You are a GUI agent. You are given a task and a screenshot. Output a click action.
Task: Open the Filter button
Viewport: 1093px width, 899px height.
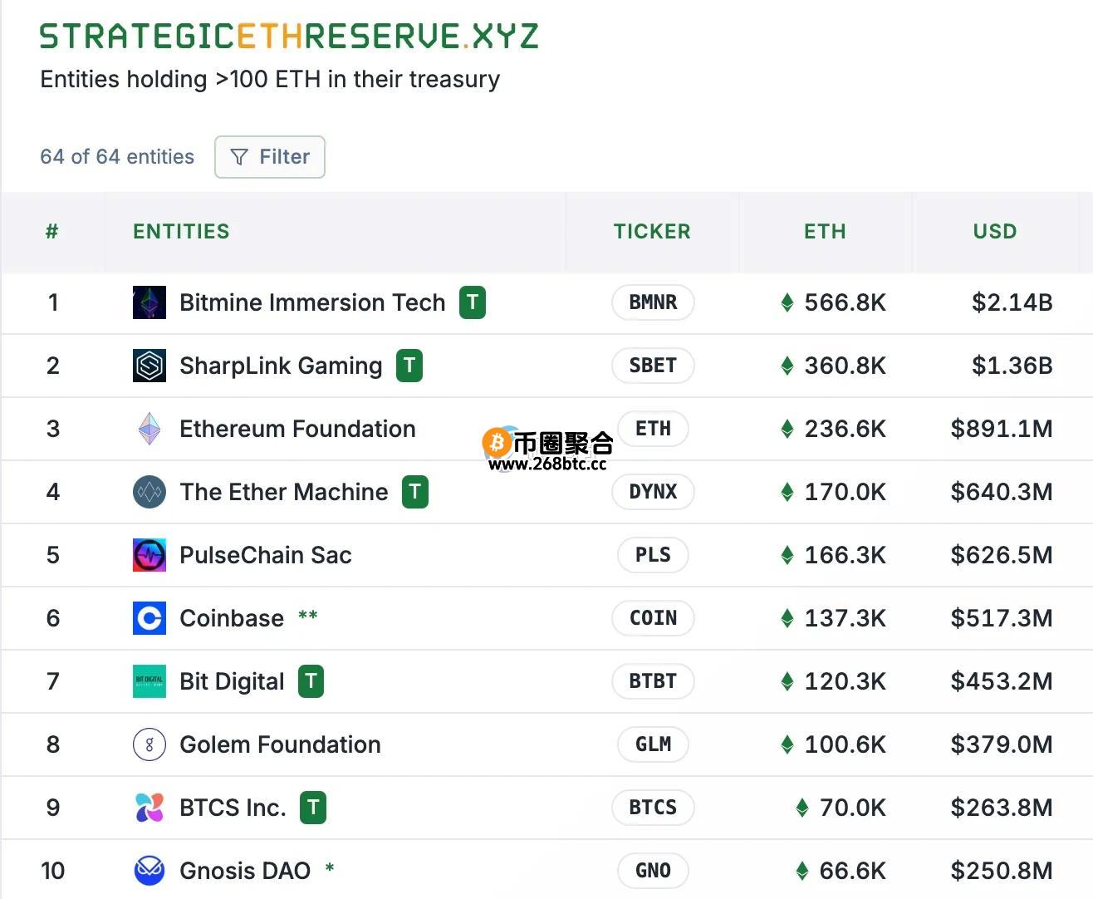(x=269, y=157)
